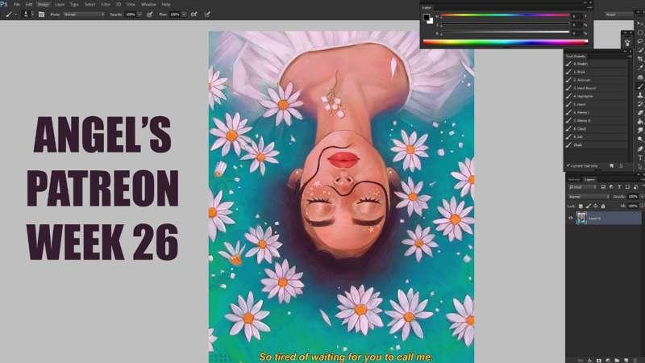The image size is (645, 363).
Task: Delete the selected tool preset
Action: (622, 165)
